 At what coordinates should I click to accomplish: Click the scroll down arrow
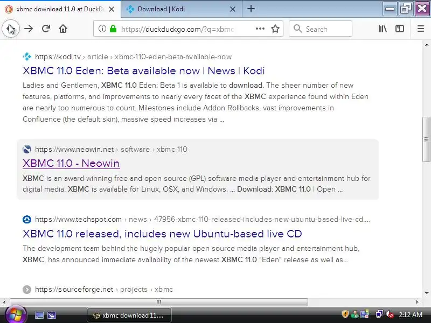(x=426, y=293)
